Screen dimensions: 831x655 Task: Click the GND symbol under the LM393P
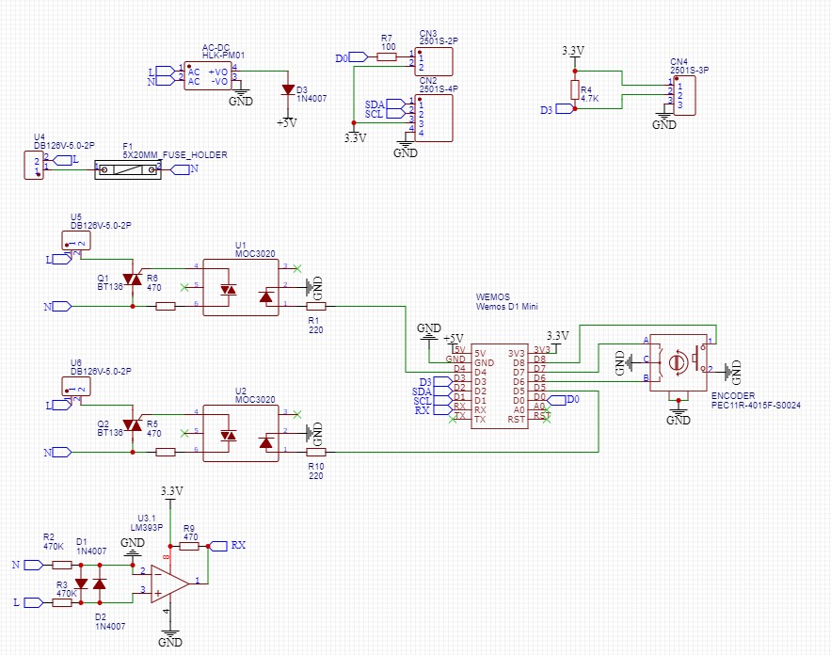pyautogui.click(x=170, y=639)
